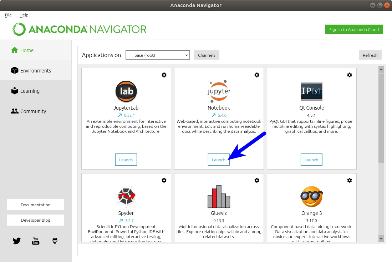
Task: Open the Help menu
Action: click(x=24, y=15)
